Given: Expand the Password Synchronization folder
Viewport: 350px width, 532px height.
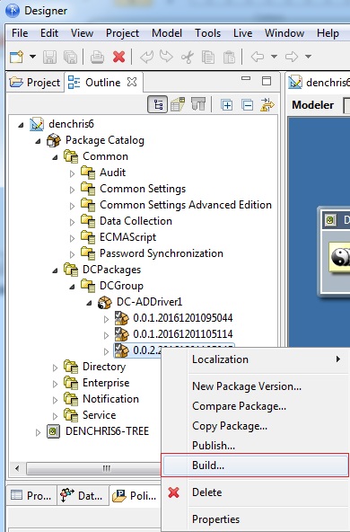Looking at the screenshot, I should point(72,254).
